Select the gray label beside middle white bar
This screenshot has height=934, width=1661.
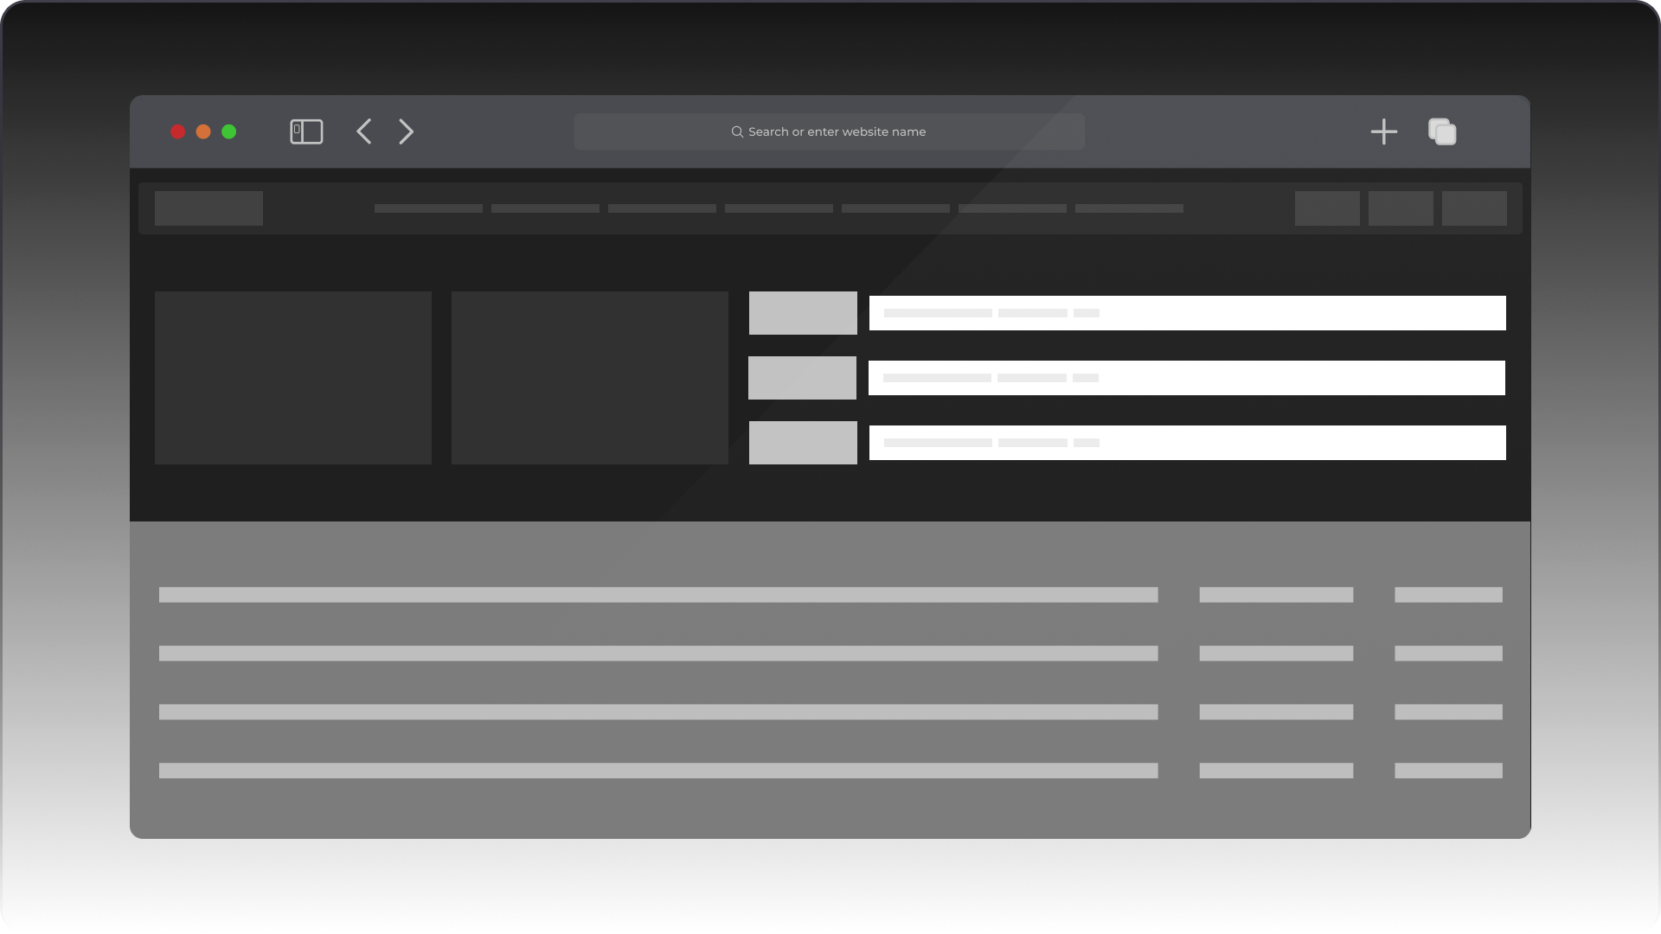coord(802,378)
